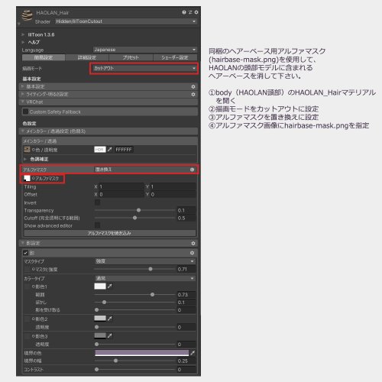
Task: Open material preset sliders icon in header
Action: tap(190, 12)
